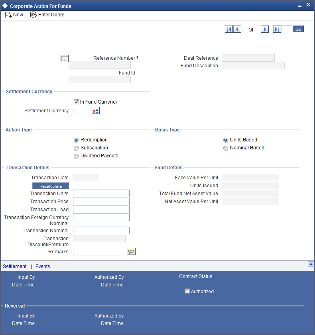Click the Reversal section heading
This screenshot has width=315, height=335.
pos(15,306)
